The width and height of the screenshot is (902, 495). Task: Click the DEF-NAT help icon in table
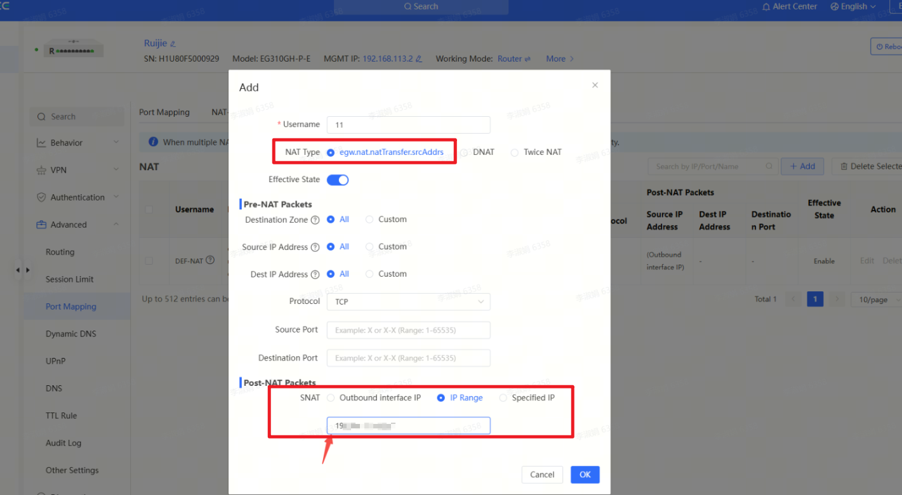(x=210, y=260)
